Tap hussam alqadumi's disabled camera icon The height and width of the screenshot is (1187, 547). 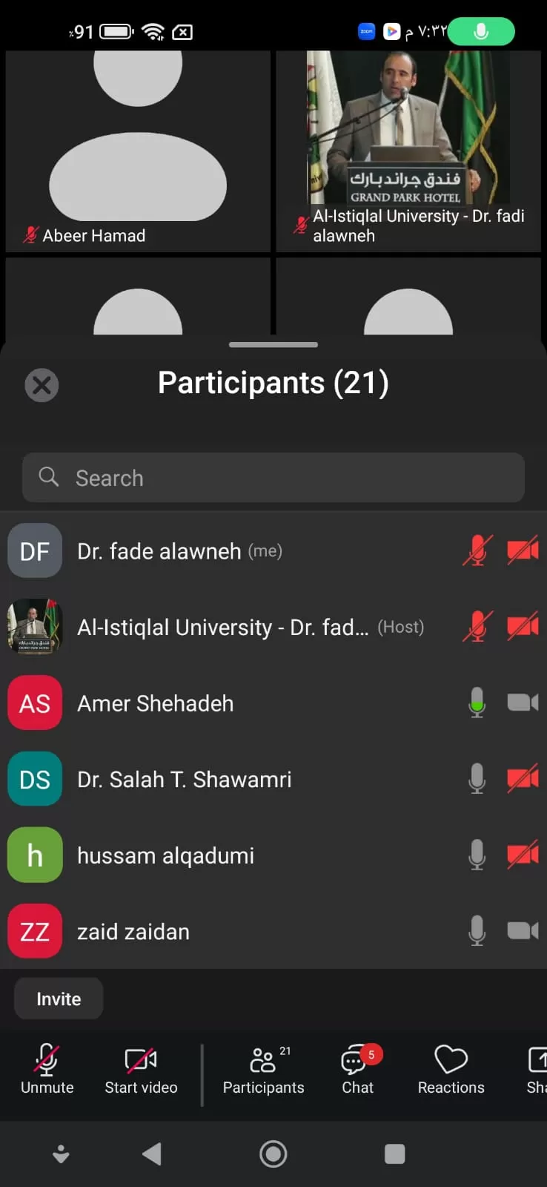pos(523,855)
